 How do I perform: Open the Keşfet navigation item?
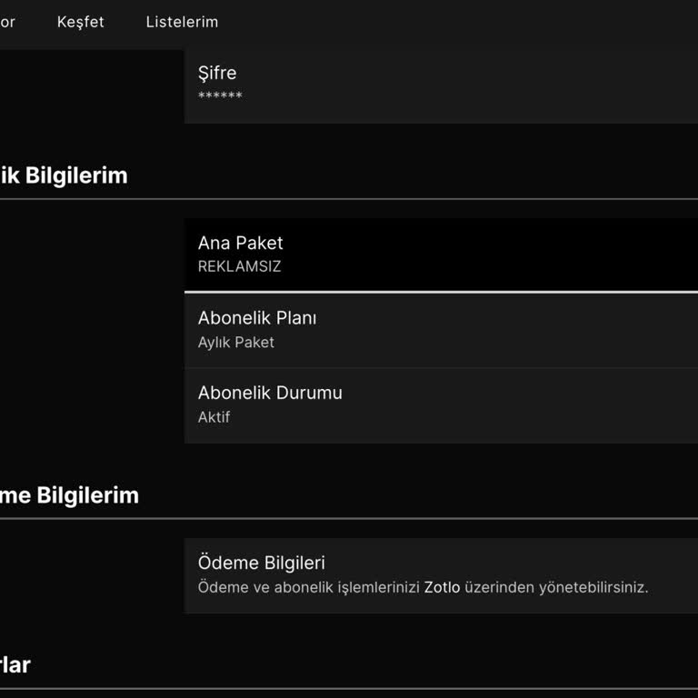[x=81, y=22]
